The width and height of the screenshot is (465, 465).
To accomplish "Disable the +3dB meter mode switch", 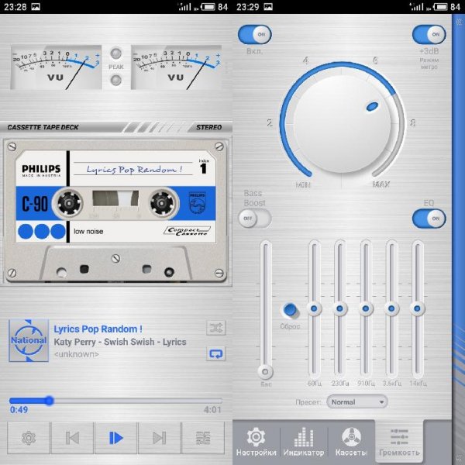I will click(429, 34).
